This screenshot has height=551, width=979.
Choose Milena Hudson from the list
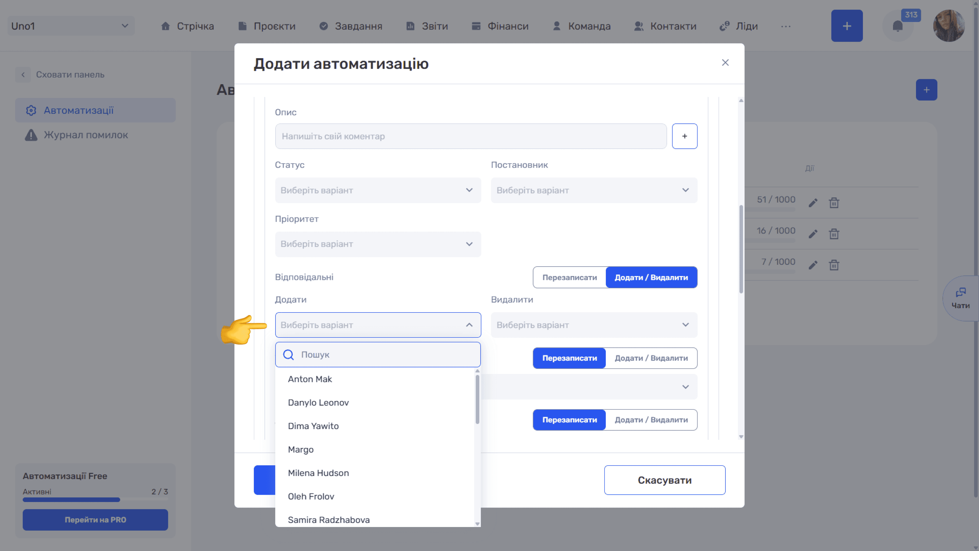pos(375,473)
